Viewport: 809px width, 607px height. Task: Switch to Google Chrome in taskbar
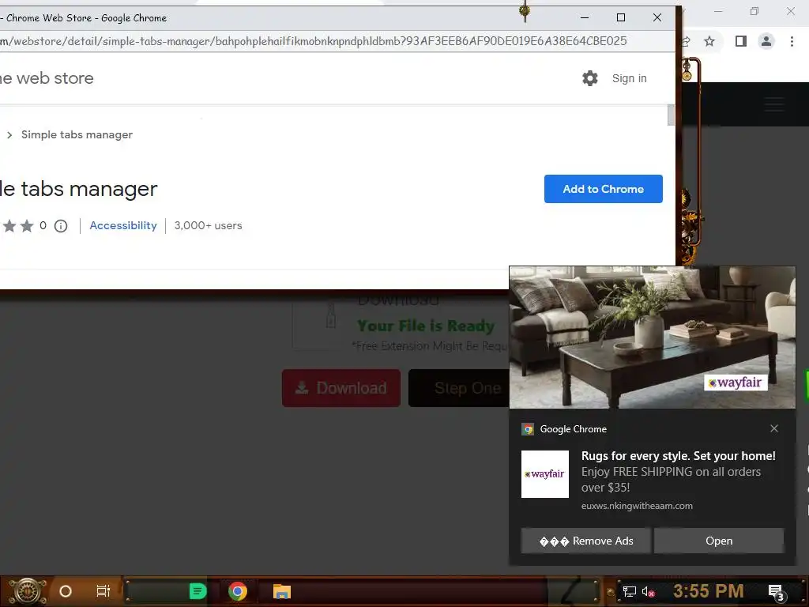237,591
